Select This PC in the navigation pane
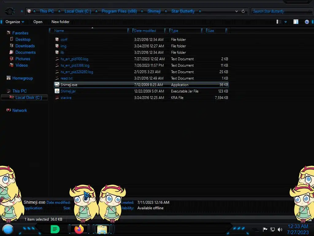The width and height of the screenshot is (314, 236). [x=19, y=91]
